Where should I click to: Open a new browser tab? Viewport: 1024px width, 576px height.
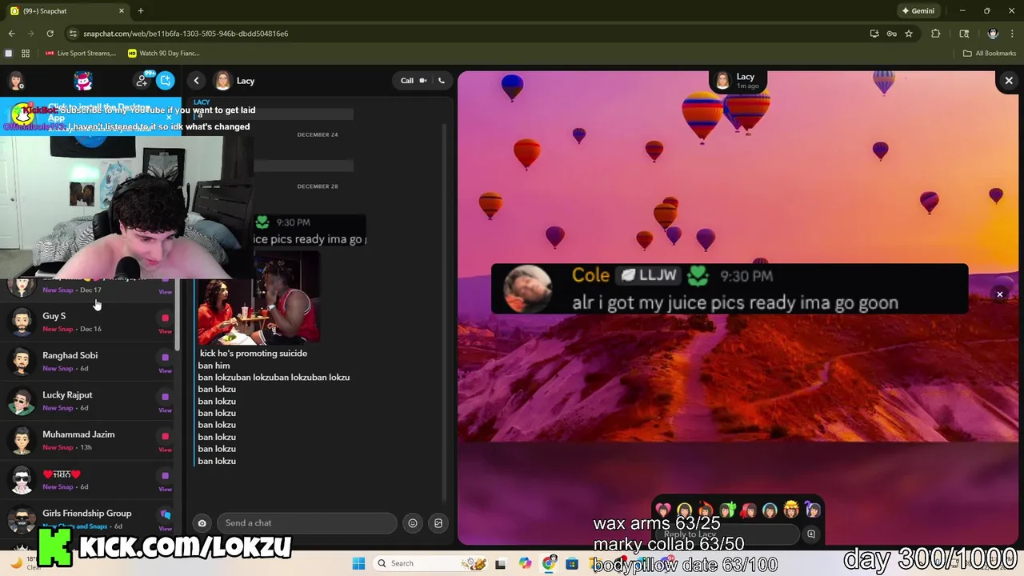141,11
